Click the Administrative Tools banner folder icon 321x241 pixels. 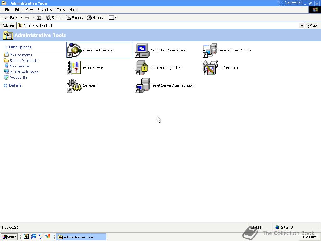(x=8, y=35)
